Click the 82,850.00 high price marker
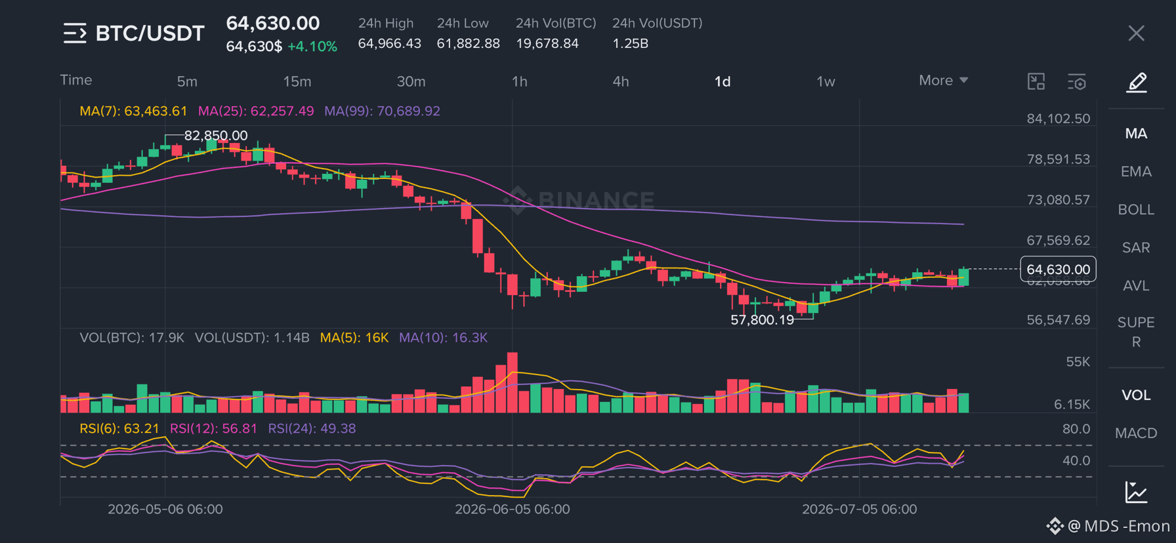The image size is (1176, 543). (216, 135)
